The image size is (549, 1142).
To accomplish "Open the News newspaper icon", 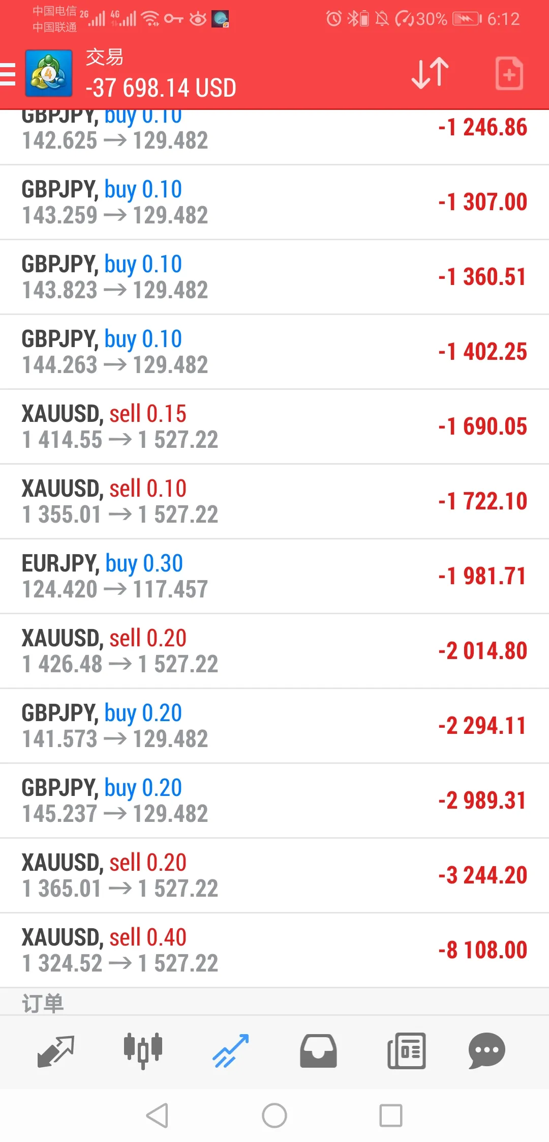I will tap(406, 1051).
